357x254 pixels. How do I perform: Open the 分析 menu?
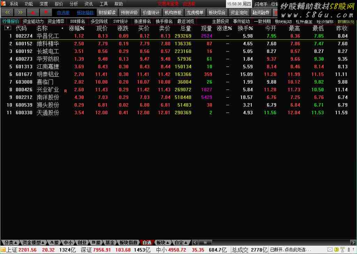coord(74,4)
